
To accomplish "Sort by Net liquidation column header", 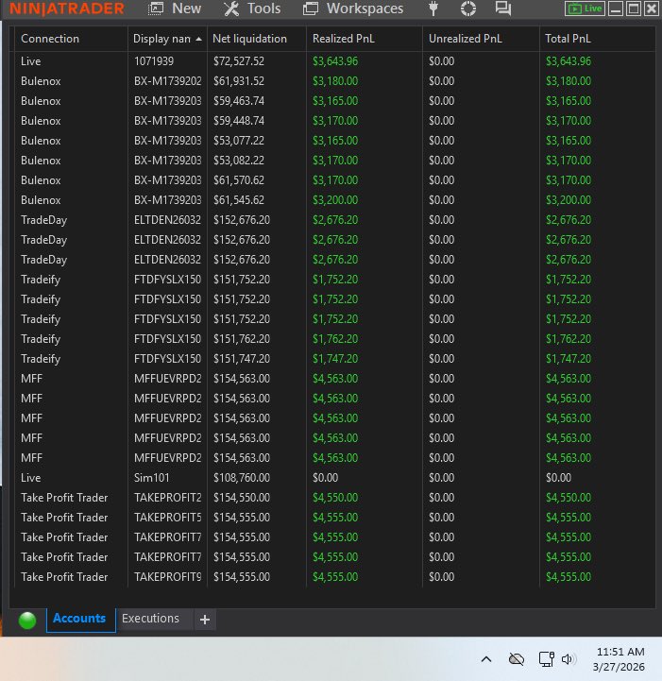I will [257, 39].
